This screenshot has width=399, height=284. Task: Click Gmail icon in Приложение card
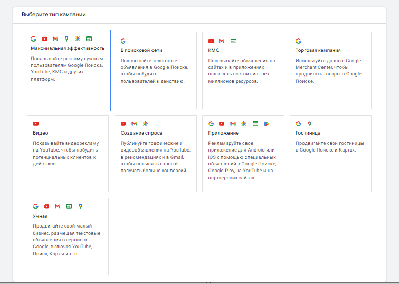coord(233,124)
